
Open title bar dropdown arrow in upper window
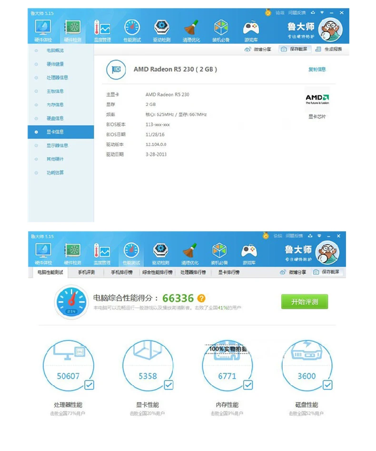tap(322, 13)
